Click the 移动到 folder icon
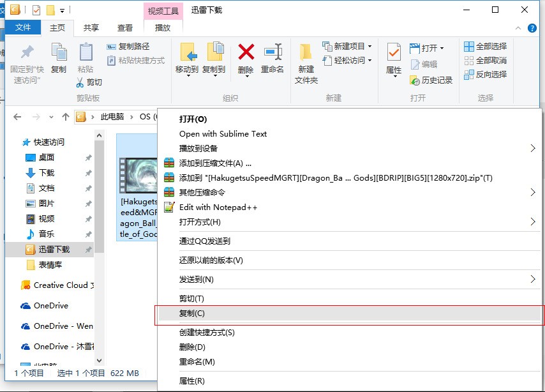Screen dimensions: 545x392 point(188,52)
